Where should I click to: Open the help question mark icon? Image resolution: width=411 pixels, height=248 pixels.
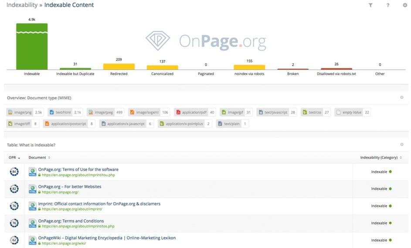point(387,5)
